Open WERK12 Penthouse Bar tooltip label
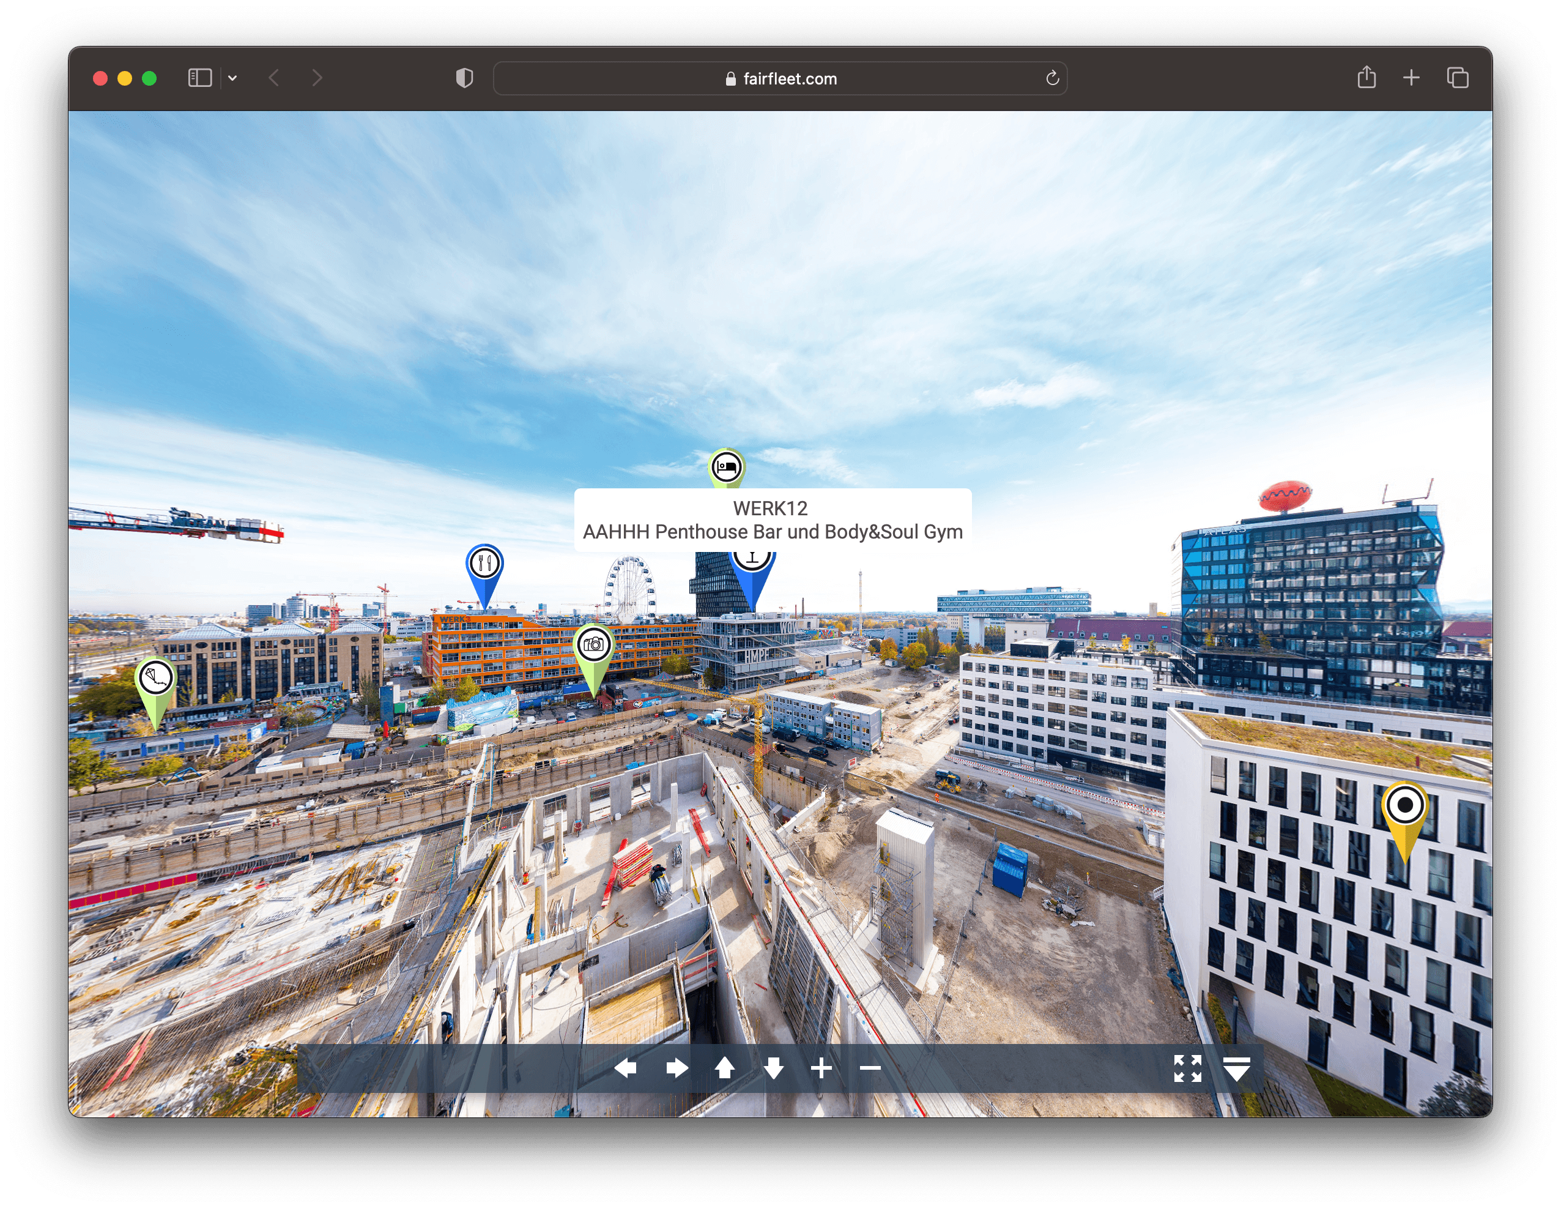 point(772,520)
